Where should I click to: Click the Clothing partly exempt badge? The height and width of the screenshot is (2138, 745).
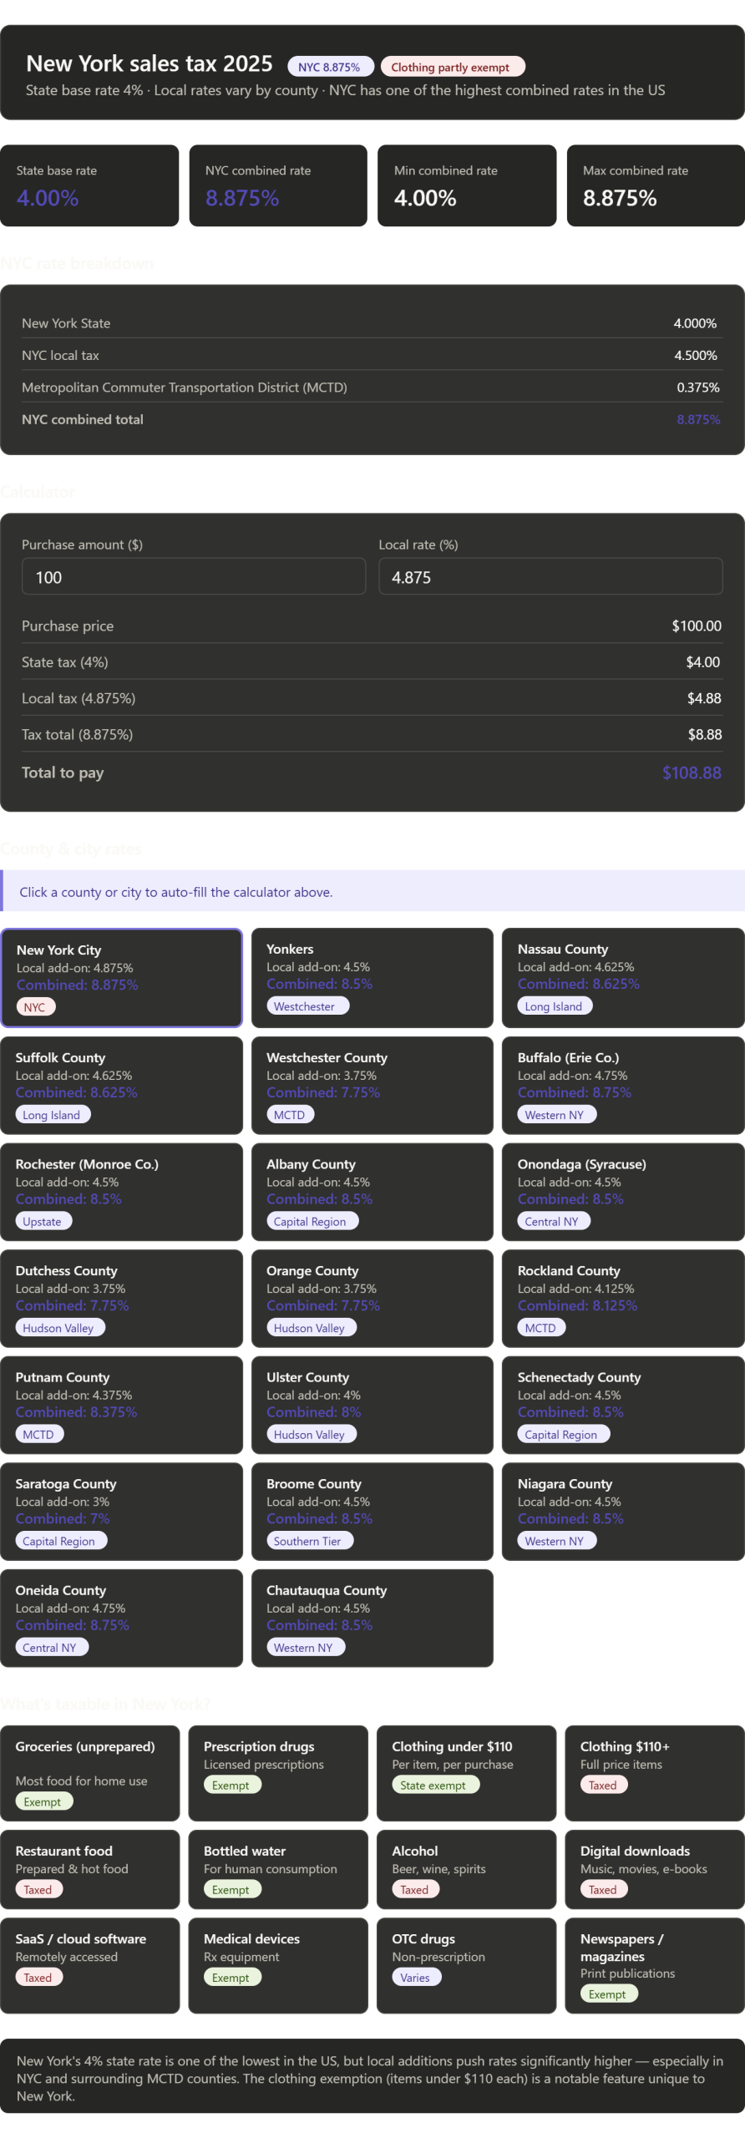pyautogui.click(x=451, y=67)
